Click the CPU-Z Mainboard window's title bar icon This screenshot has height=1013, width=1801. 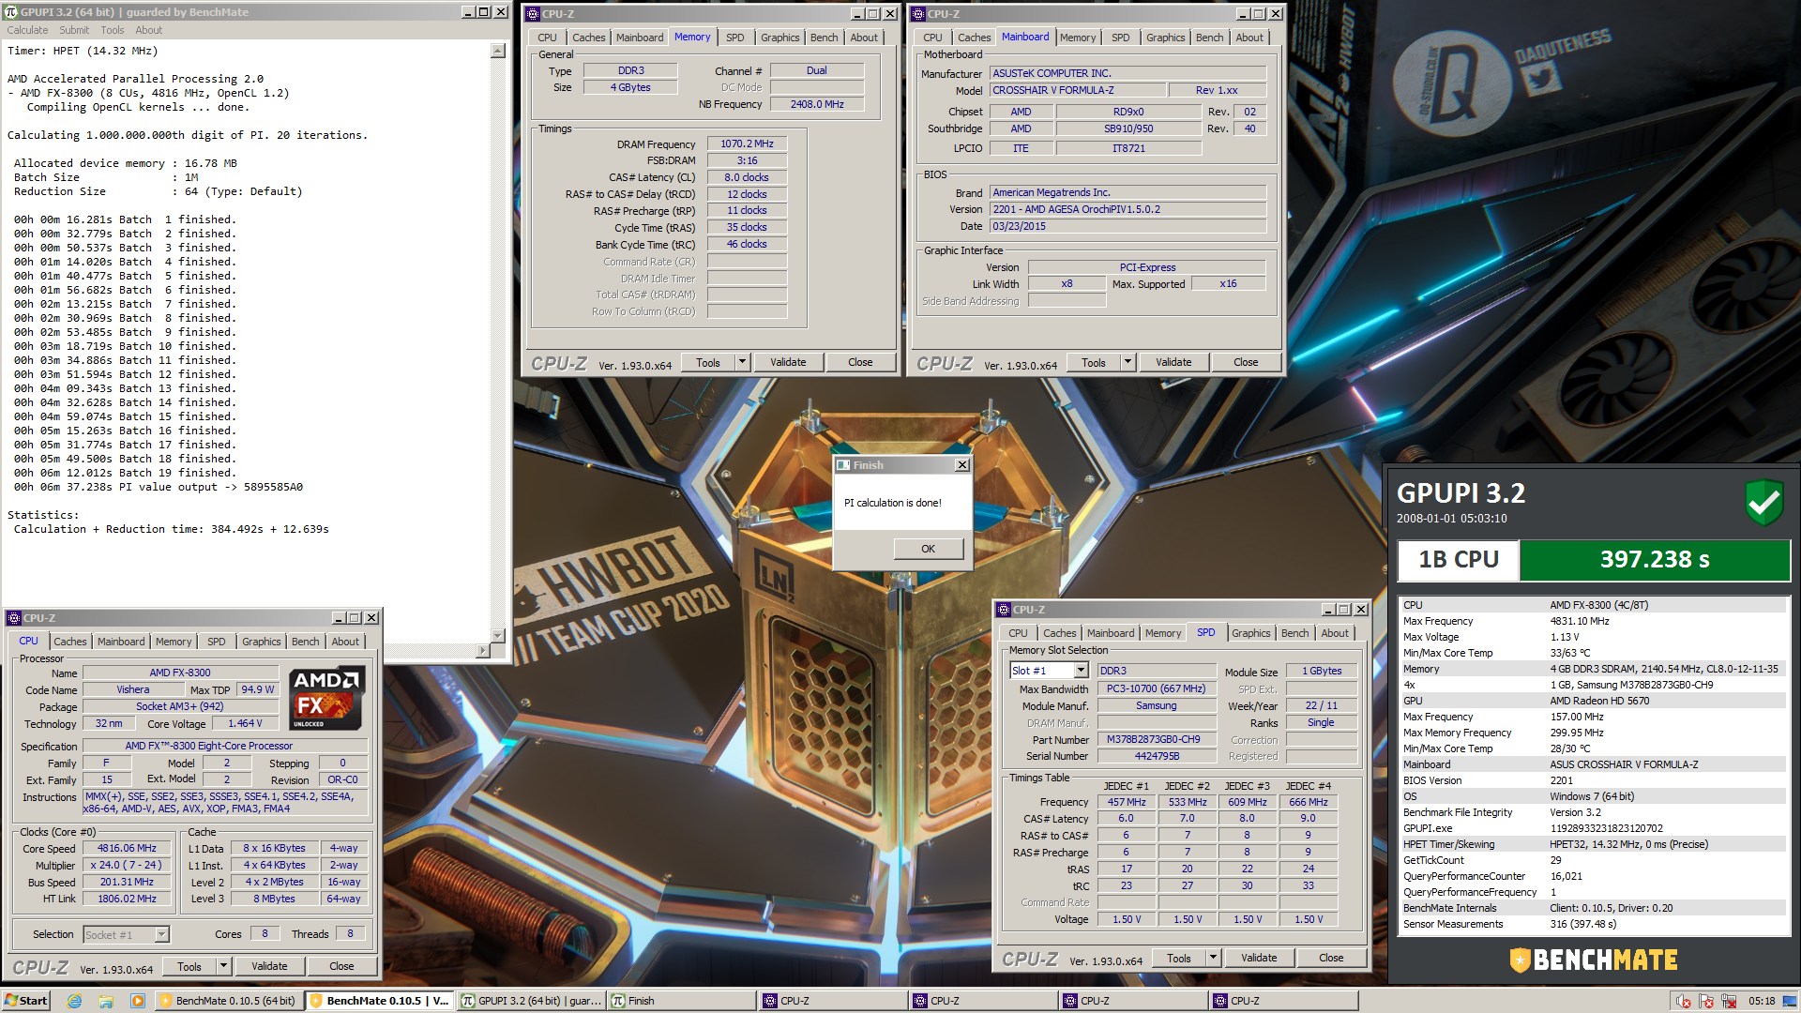[917, 13]
